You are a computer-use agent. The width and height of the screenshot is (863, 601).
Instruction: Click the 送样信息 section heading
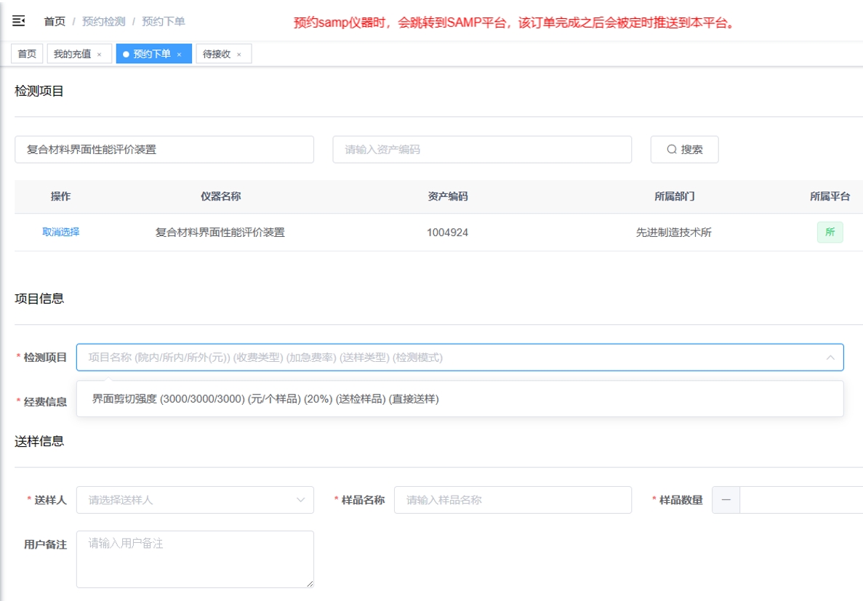coord(39,441)
